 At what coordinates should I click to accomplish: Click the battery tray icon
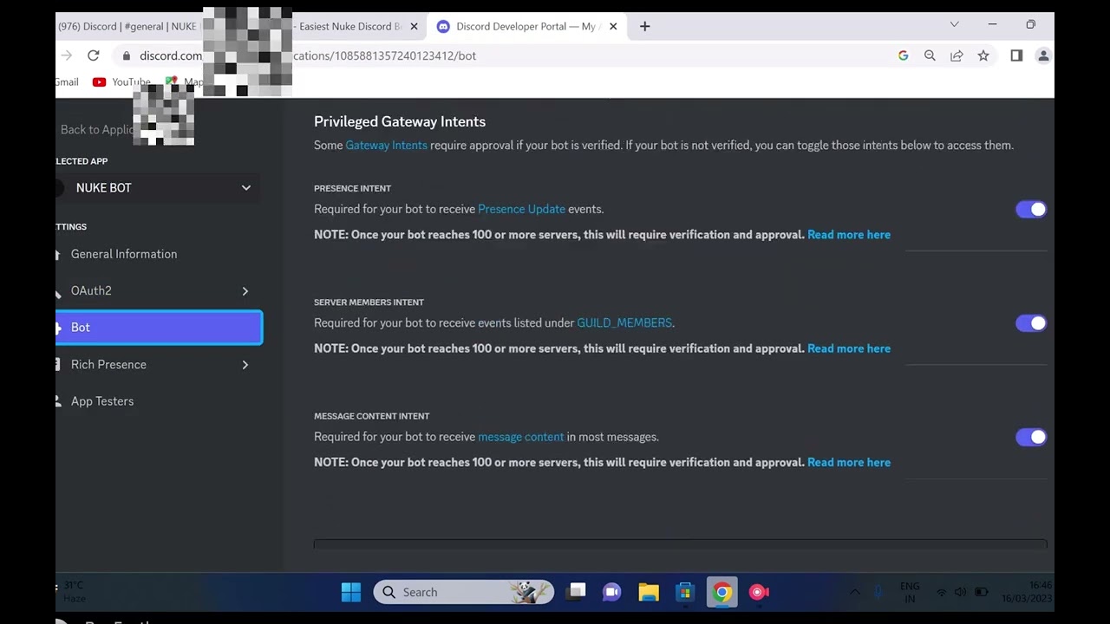(x=982, y=592)
